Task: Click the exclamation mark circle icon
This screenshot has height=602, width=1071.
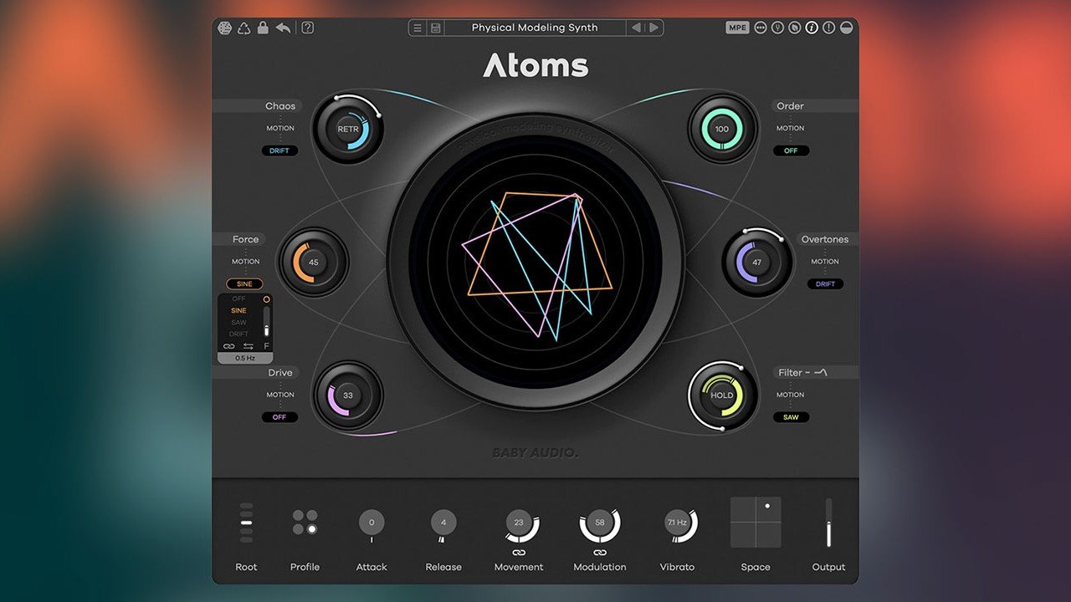Action: [x=828, y=28]
